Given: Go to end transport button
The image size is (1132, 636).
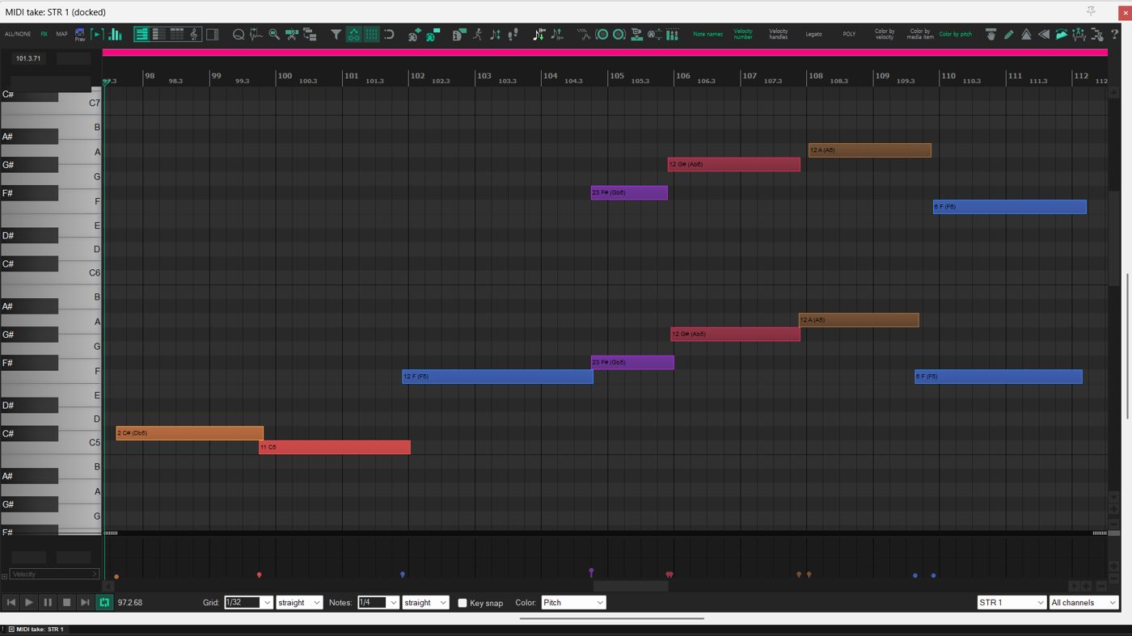Looking at the screenshot, I should (85, 602).
